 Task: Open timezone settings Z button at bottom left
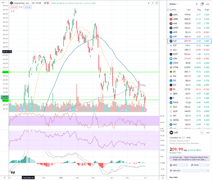(4, 178)
